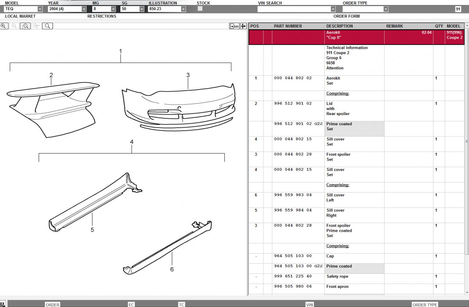The height and width of the screenshot is (307, 469).
Task: Click the Front apron description
Action: click(337, 287)
